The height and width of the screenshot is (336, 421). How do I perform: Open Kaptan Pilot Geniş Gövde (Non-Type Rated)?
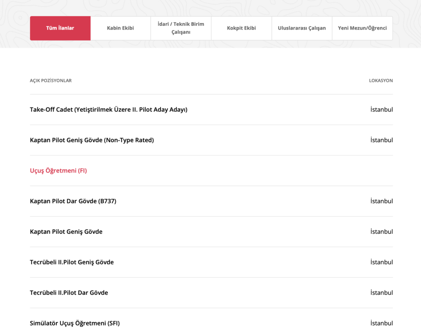(x=92, y=140)
